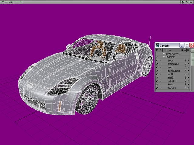Toggle visibility dot for body layer
This screenshot has height=145, width=194.
[188, 61]
